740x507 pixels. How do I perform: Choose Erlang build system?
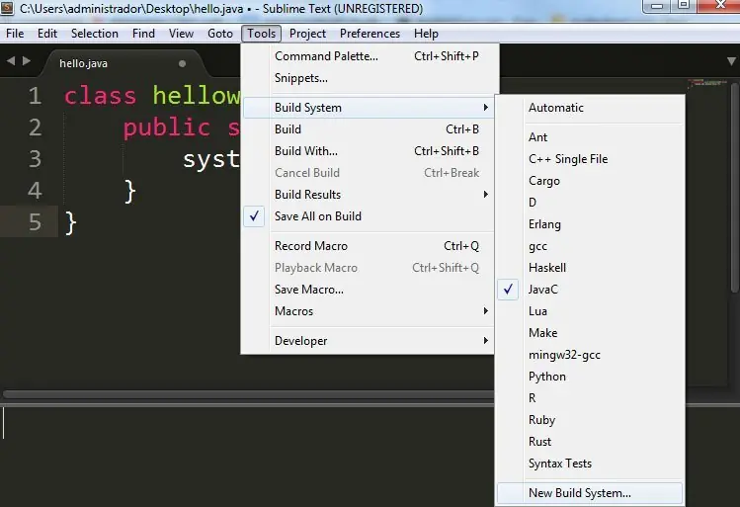click(x=590, y=224)
